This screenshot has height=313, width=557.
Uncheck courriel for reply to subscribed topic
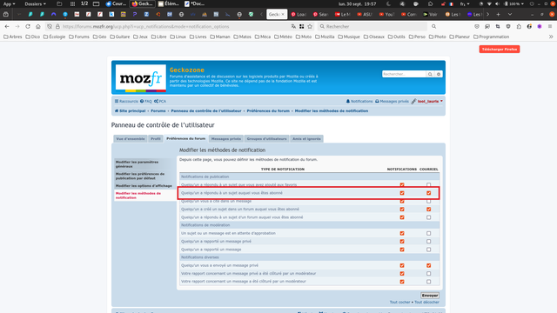coord(429,193)
